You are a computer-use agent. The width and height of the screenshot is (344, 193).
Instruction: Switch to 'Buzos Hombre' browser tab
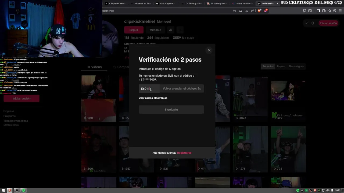coord(242,3)
